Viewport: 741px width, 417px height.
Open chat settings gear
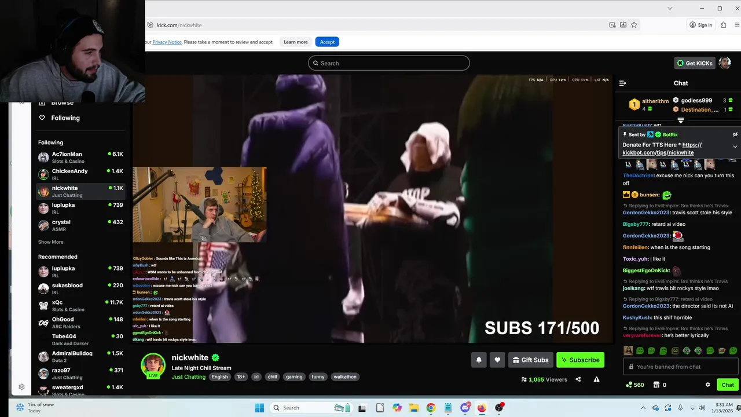coord(707,385)
